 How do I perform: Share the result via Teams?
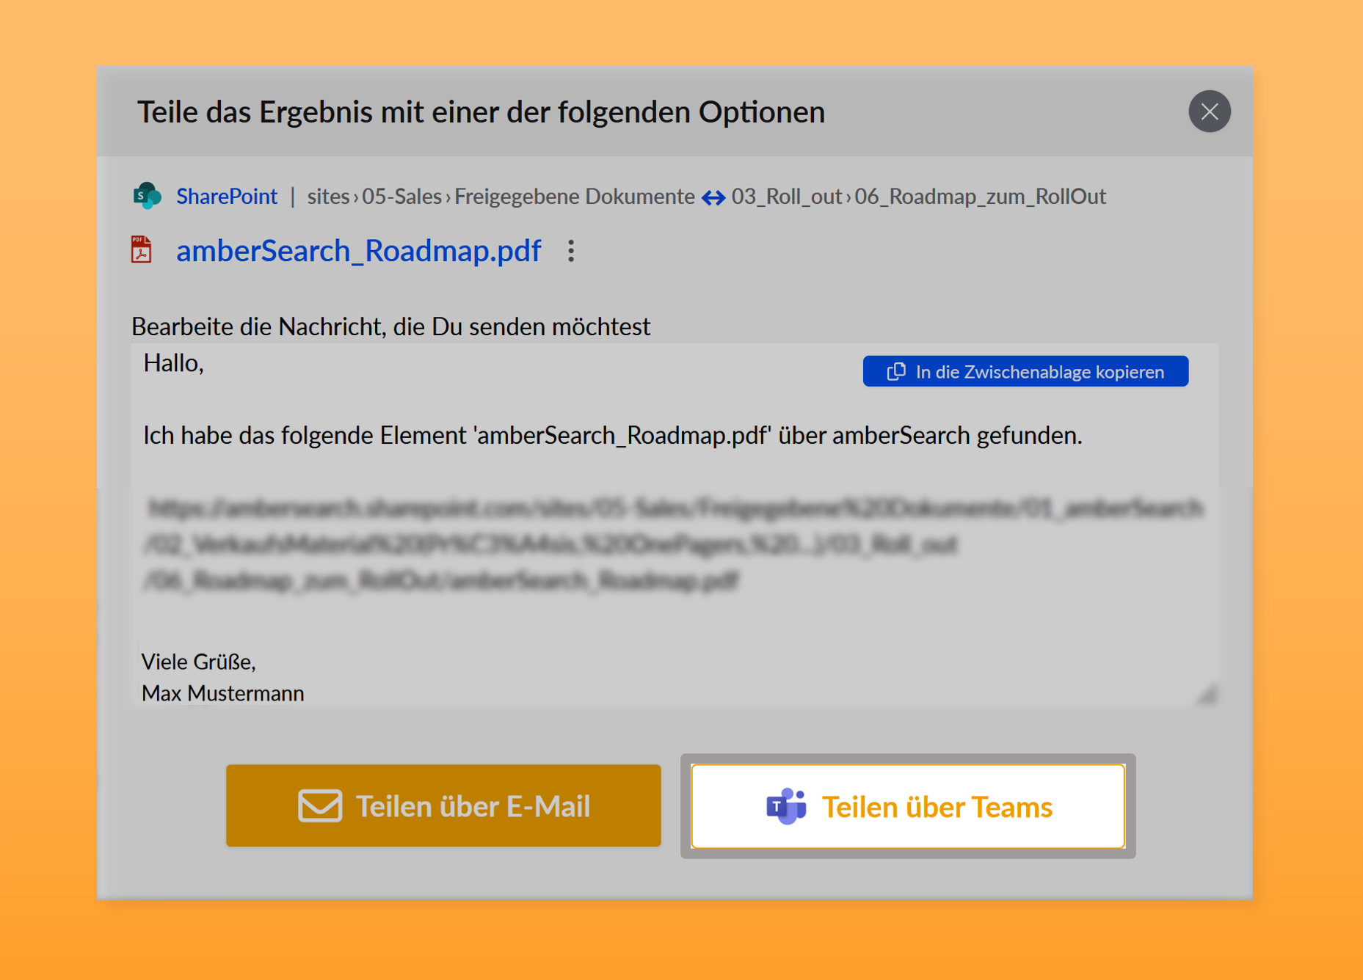point(908,806)
